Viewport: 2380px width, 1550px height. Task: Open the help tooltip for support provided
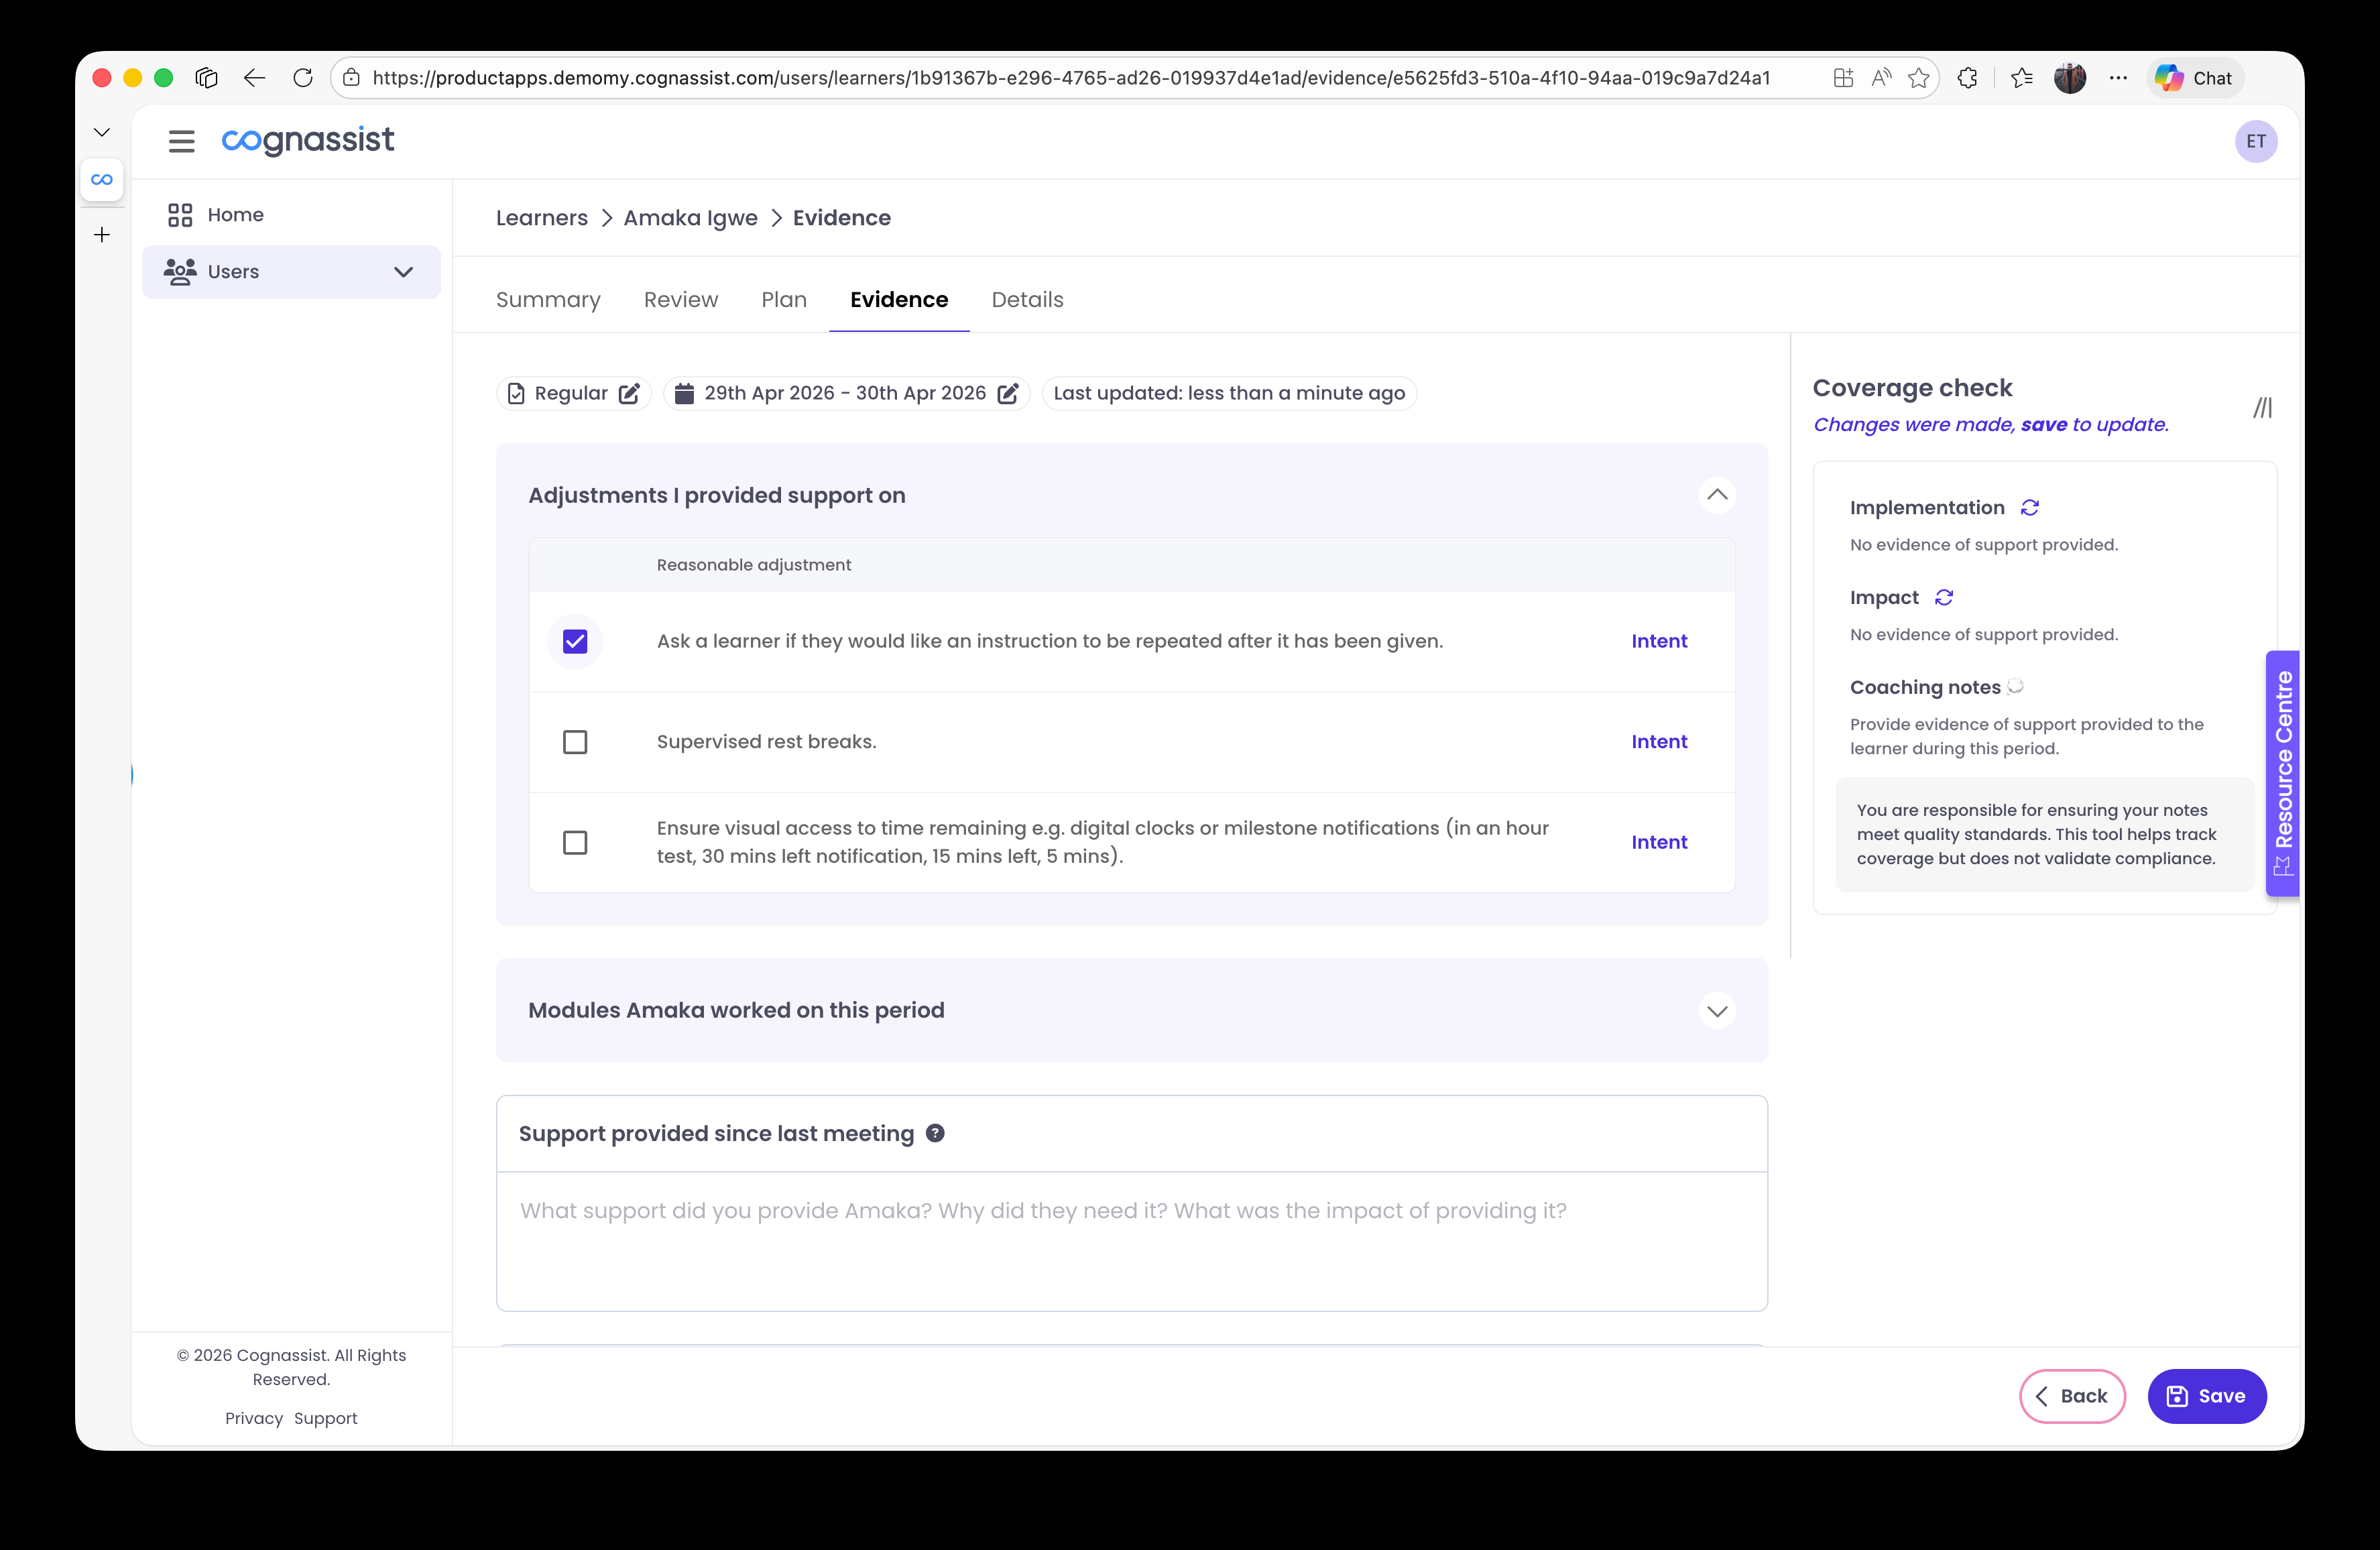click(x=936, y=1133)
